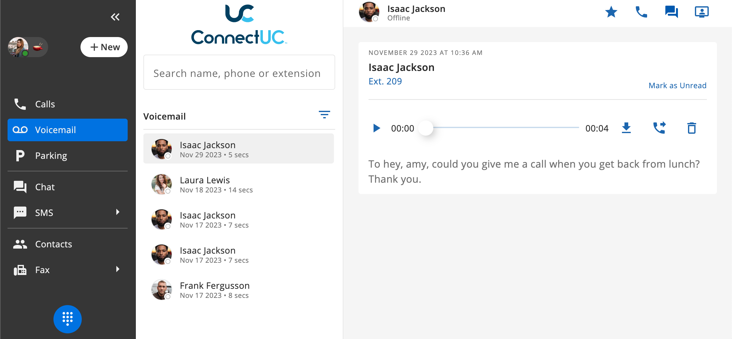Expand the SMS submenu arrow
Screen dimensions: 732x339
118,212
